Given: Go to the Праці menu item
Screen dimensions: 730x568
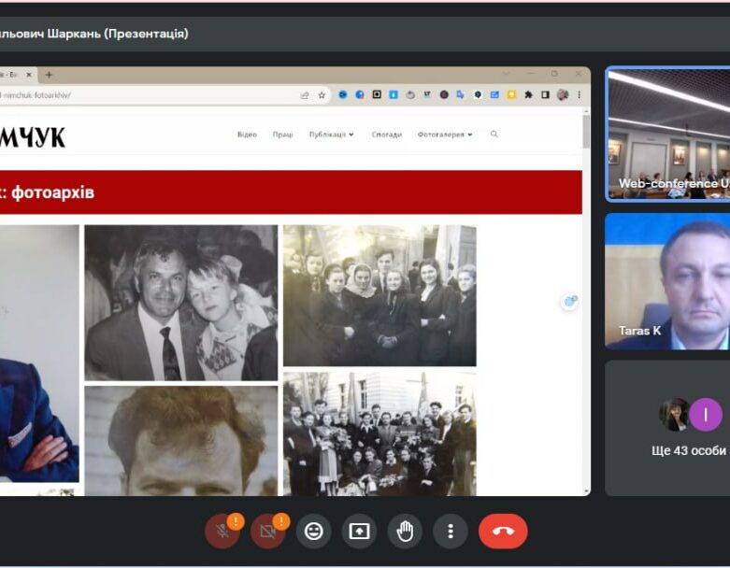Looking at the screenshot, I should 282,135.
